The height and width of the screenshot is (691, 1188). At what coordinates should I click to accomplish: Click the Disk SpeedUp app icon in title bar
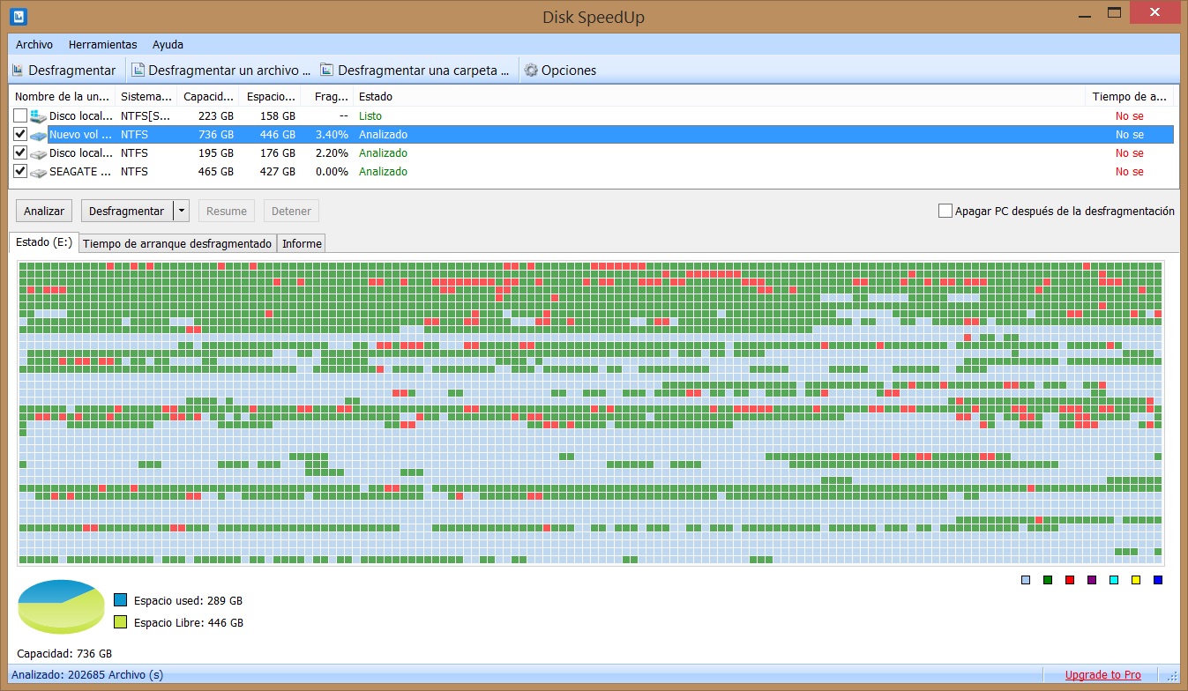click(18, 15)
